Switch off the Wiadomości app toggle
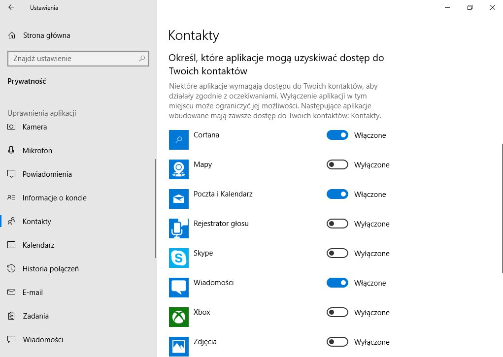This screenshot has width=503, height=357. click(x=337, y=283)
